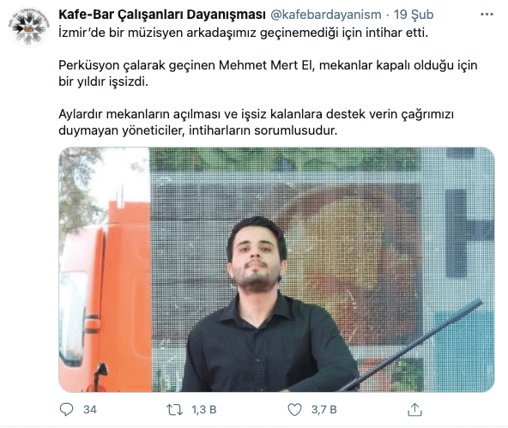The image size is (508, 428).
Task: Click the name Mehmet Mert El in text
Action: pyautogui.click(x=267, y=65)
